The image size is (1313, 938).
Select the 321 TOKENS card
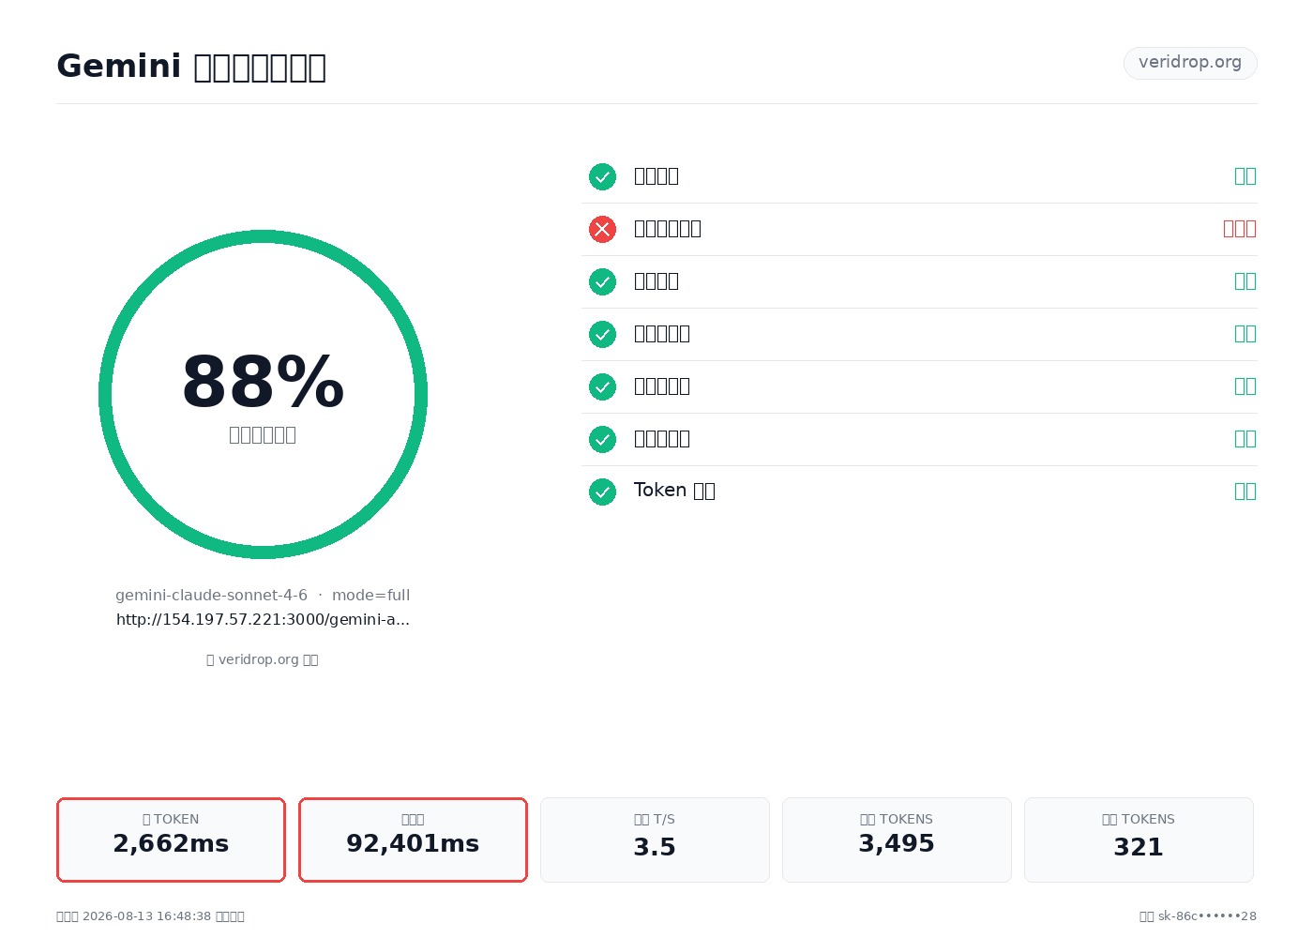(1139, 840)
